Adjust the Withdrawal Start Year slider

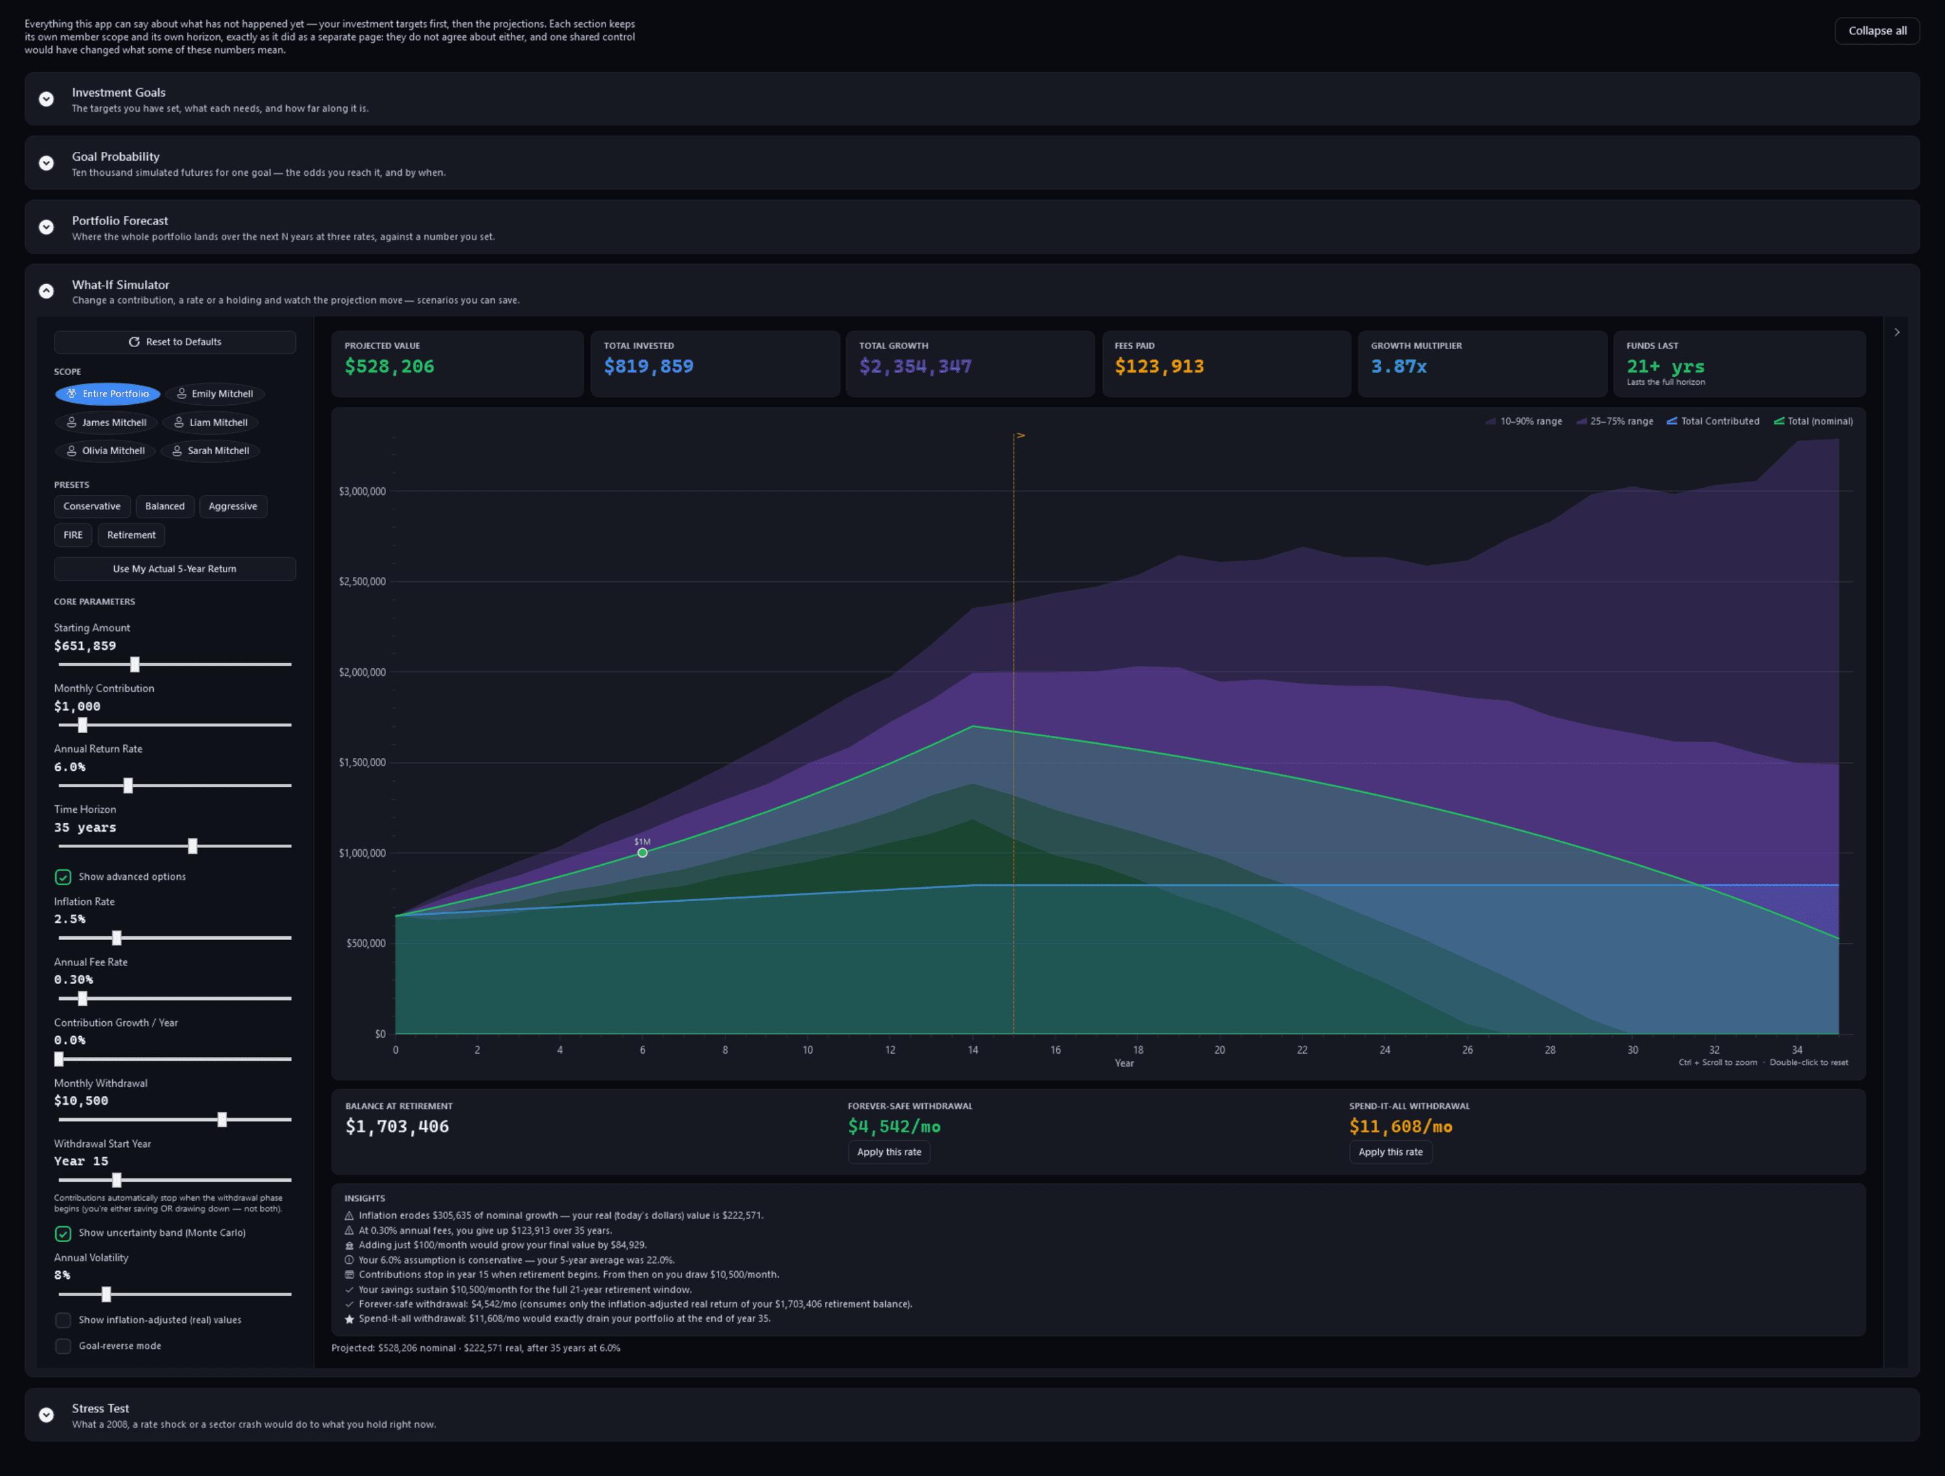click(175, 1181)
